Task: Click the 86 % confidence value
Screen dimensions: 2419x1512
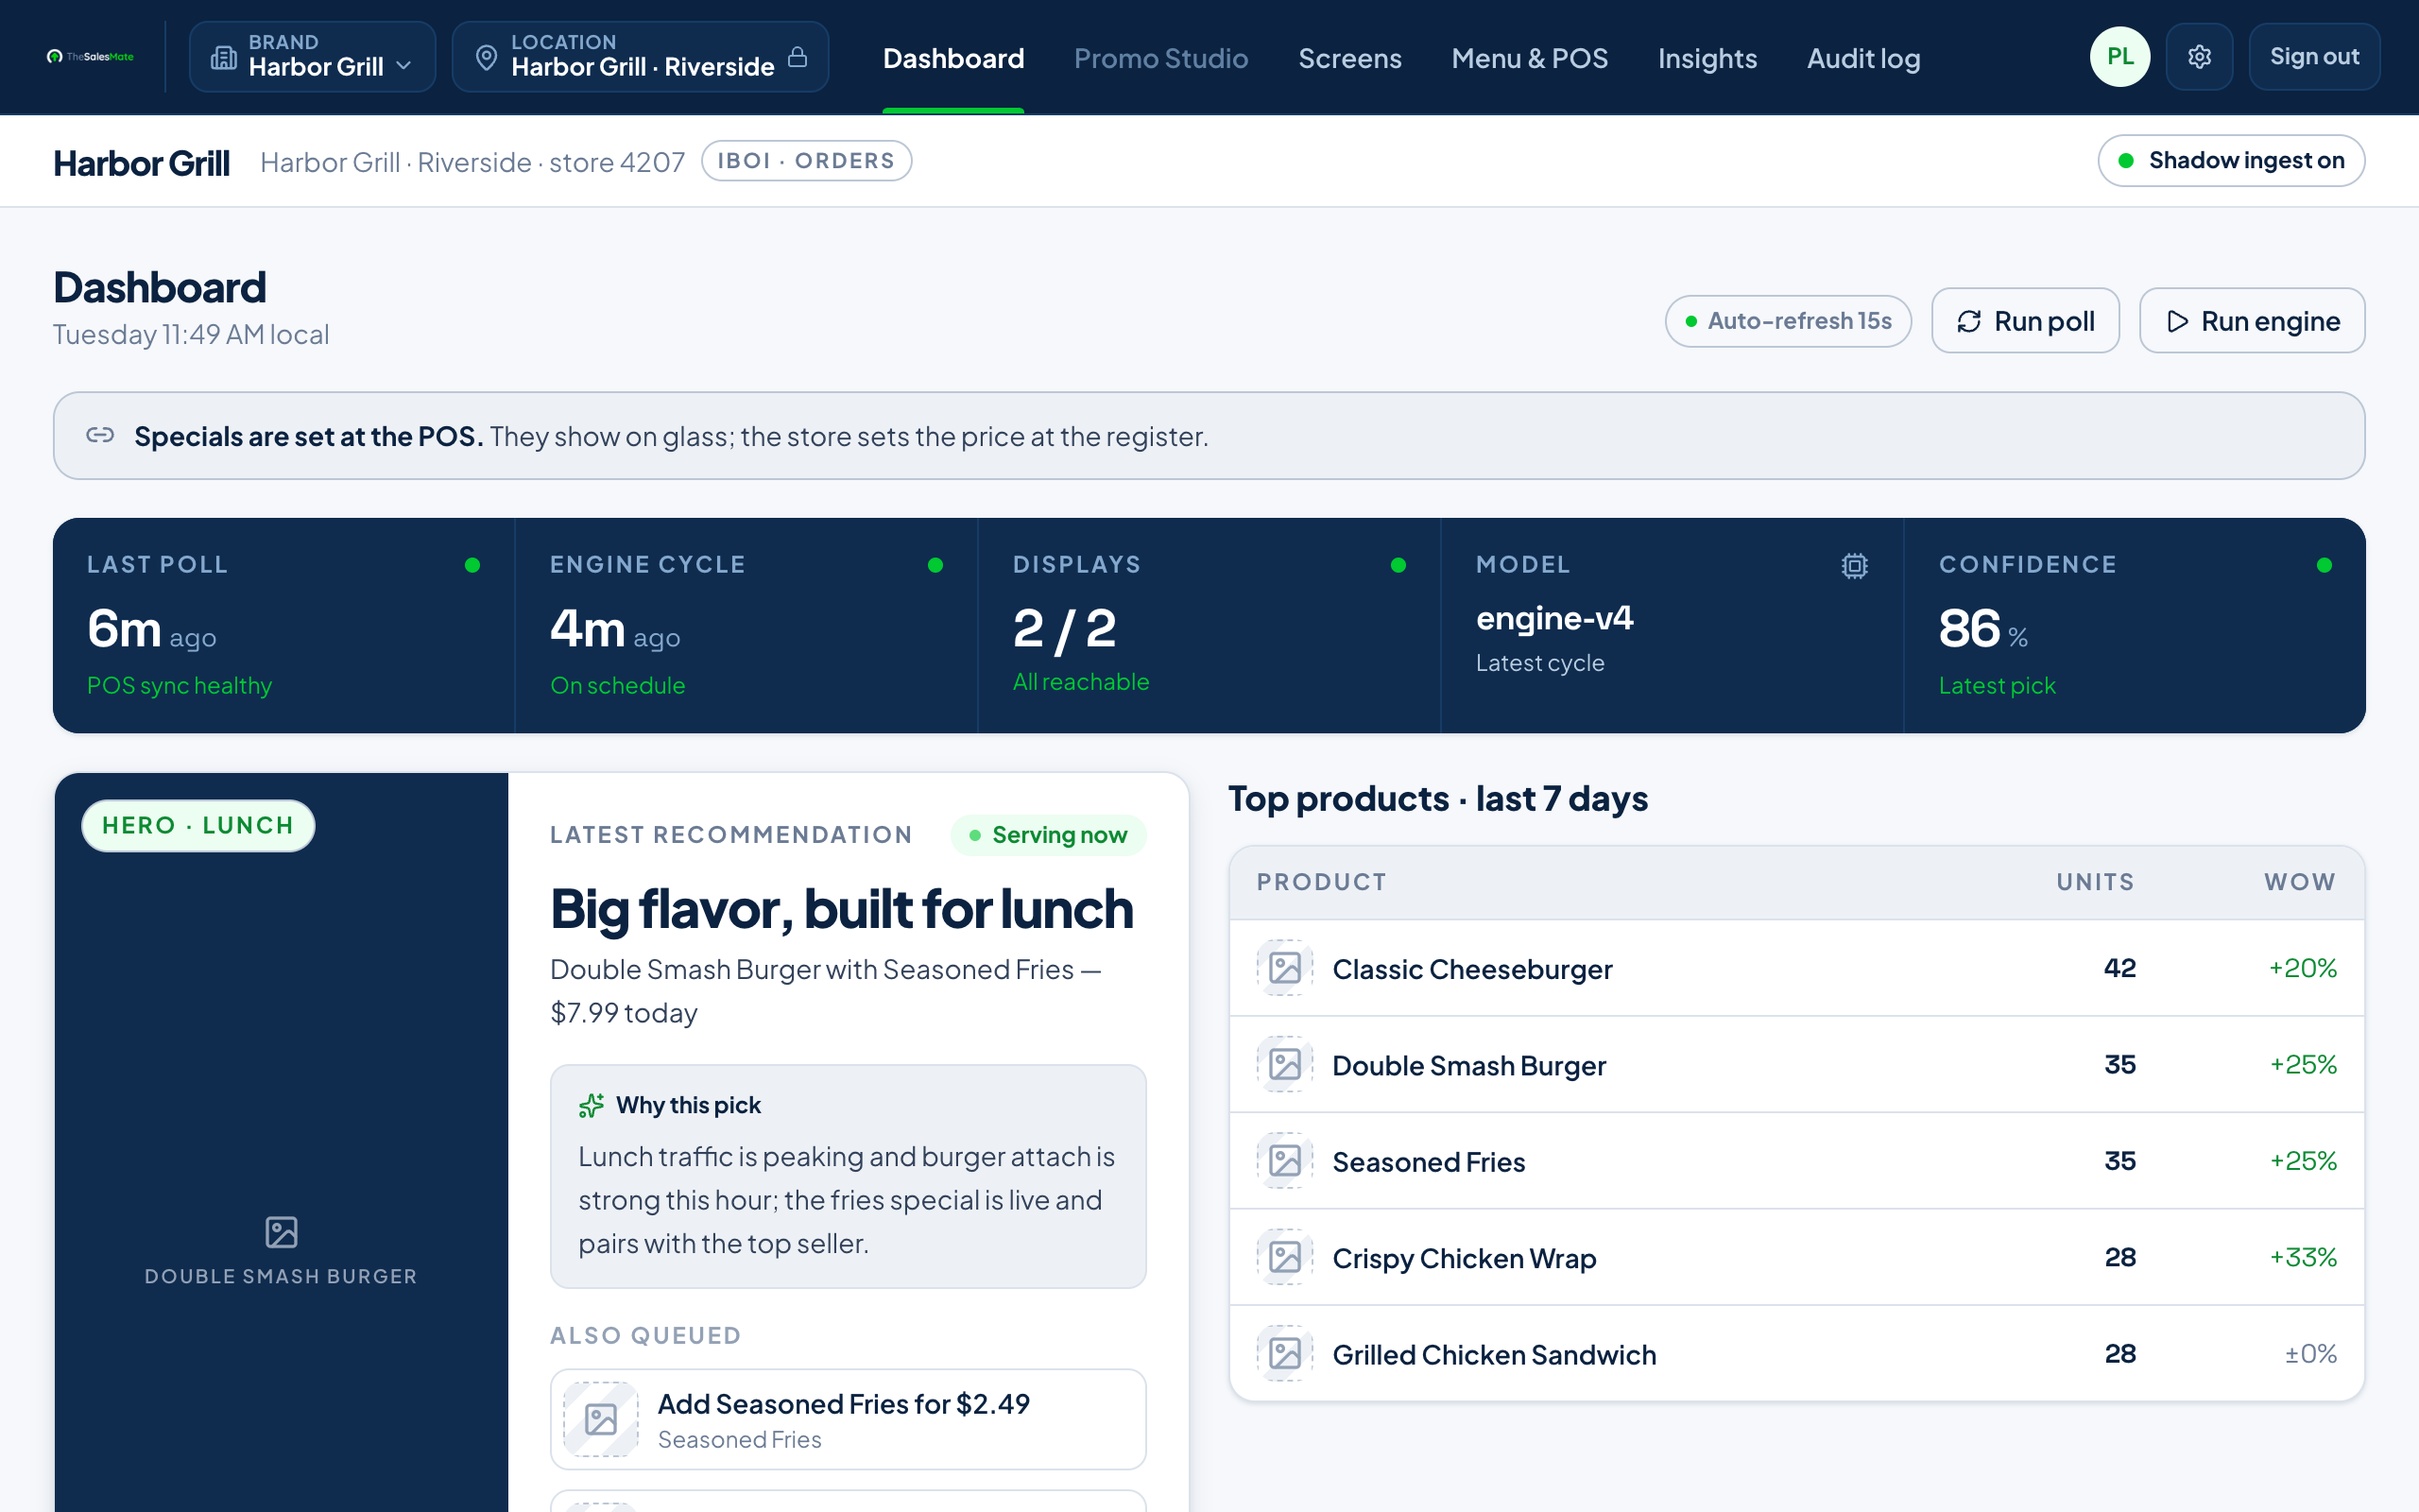Action: pos(1983,629)
